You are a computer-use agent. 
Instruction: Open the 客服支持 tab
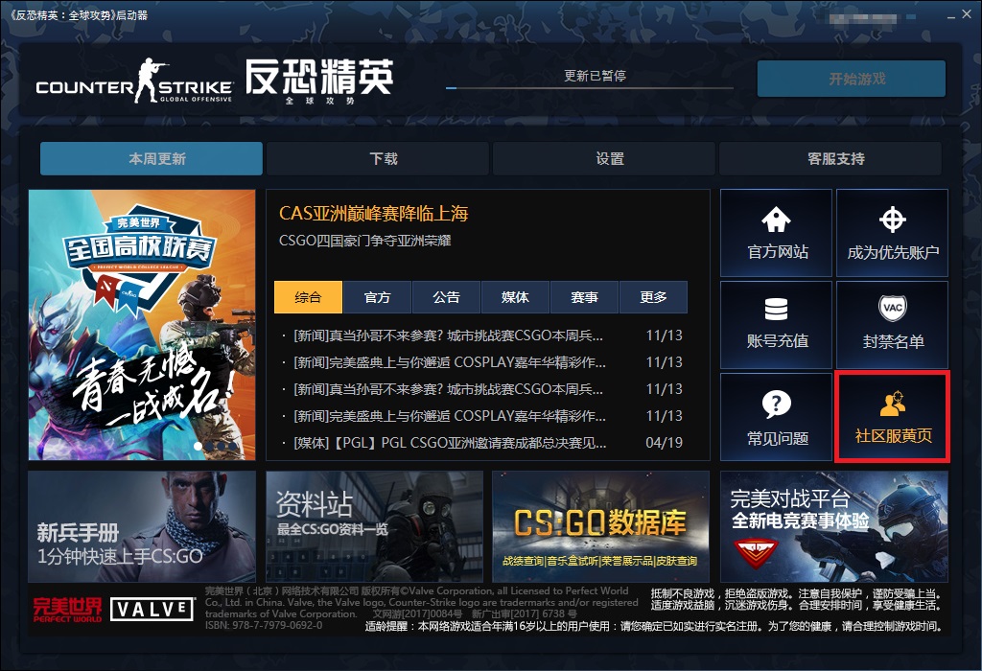[830, 158]
